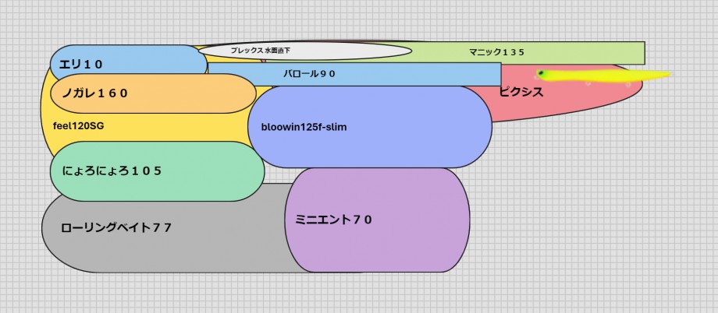Select the blue バロール９０ bar
This screenshot has height=313, width=718.
354,74
